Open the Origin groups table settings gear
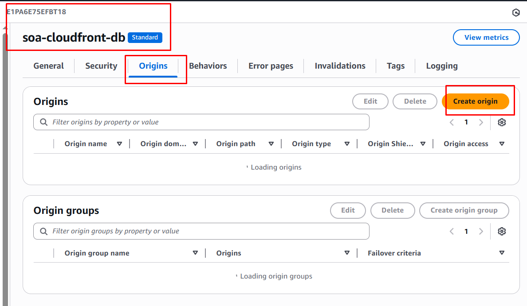 coord(502,231)
